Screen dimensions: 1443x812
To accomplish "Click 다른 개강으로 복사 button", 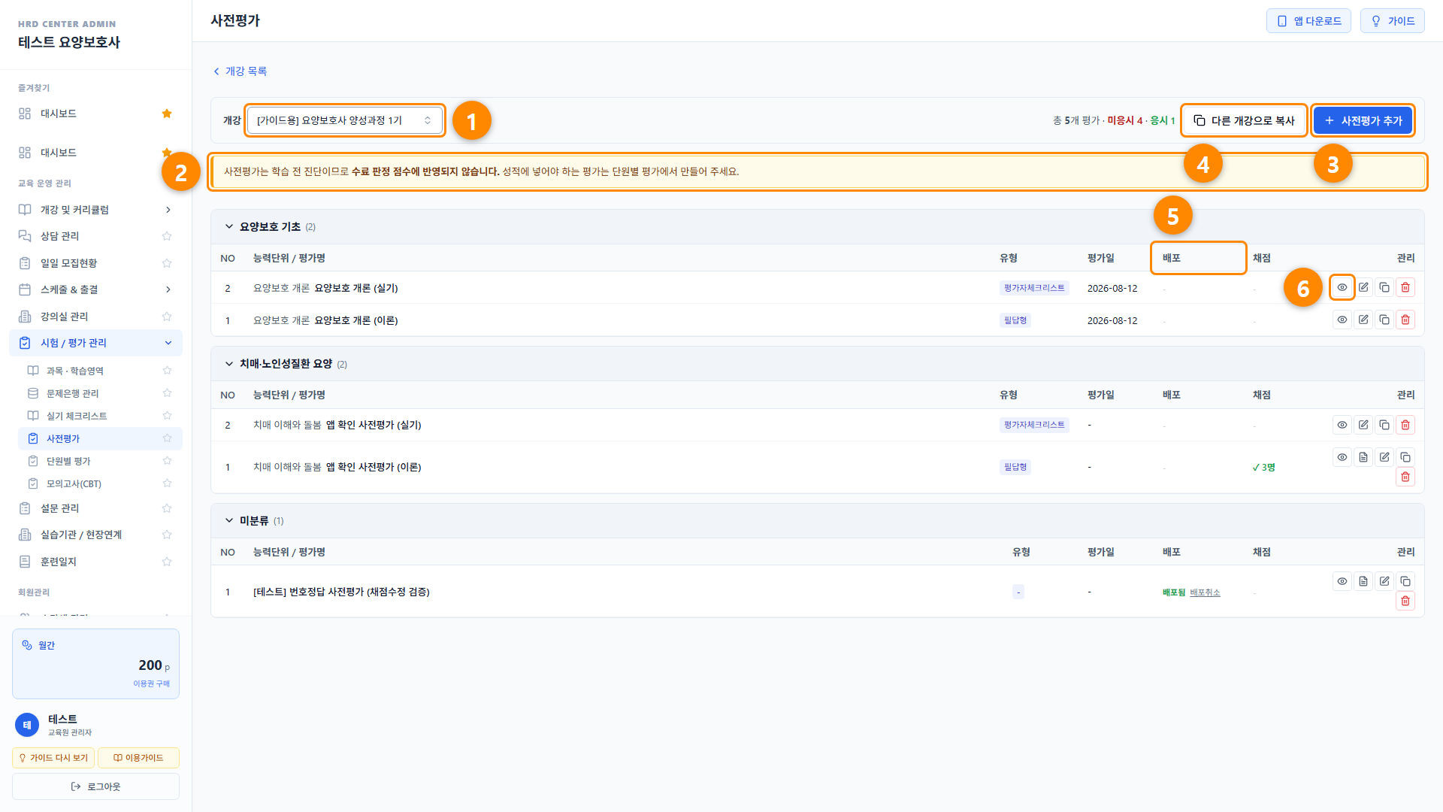I will pyautogui.click(x=1244, y=120).
